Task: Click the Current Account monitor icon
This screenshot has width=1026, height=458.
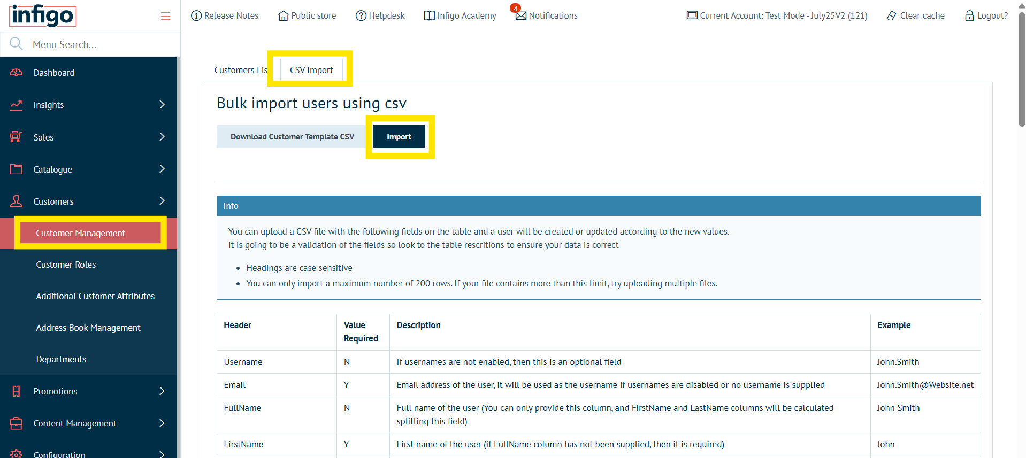Action: [x=692, y=15]
